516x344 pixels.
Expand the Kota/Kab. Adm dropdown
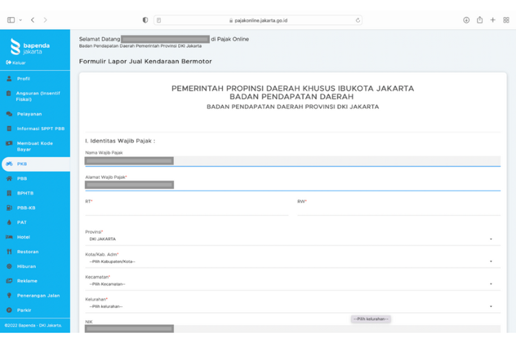click(289, 261)
